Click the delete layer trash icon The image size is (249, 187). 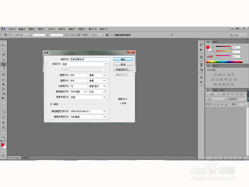242,158
